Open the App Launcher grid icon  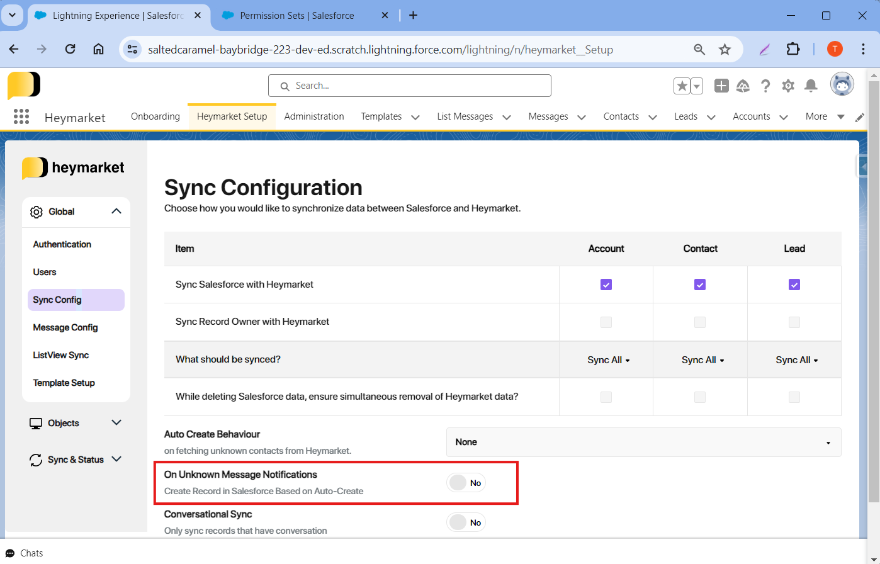pos(21,116)
